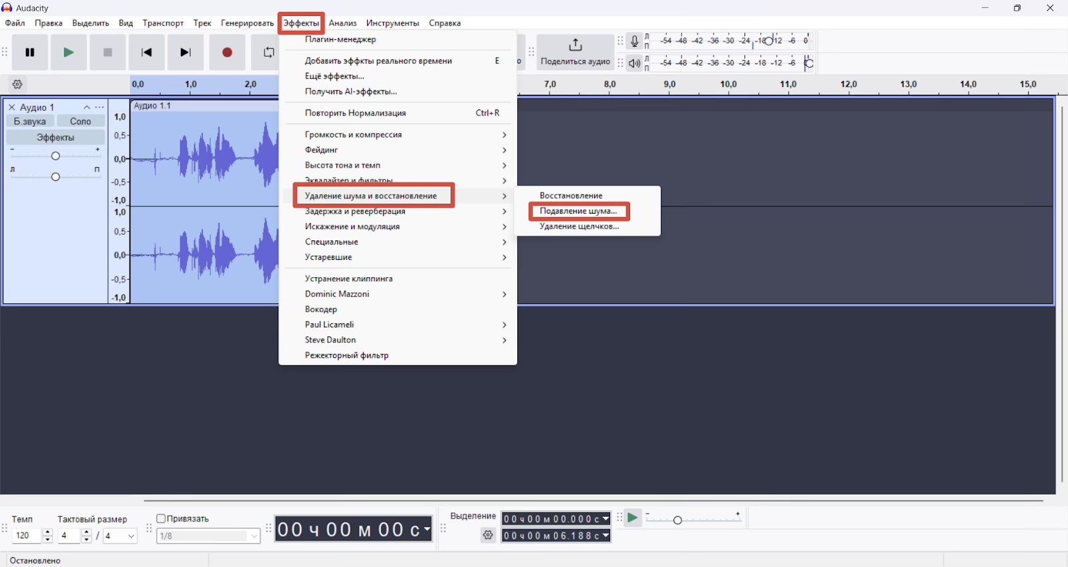The width and height of the screenshot is (1068, 567).
Task: Open the timeline settings gear icon
Action: click(18, 85)
